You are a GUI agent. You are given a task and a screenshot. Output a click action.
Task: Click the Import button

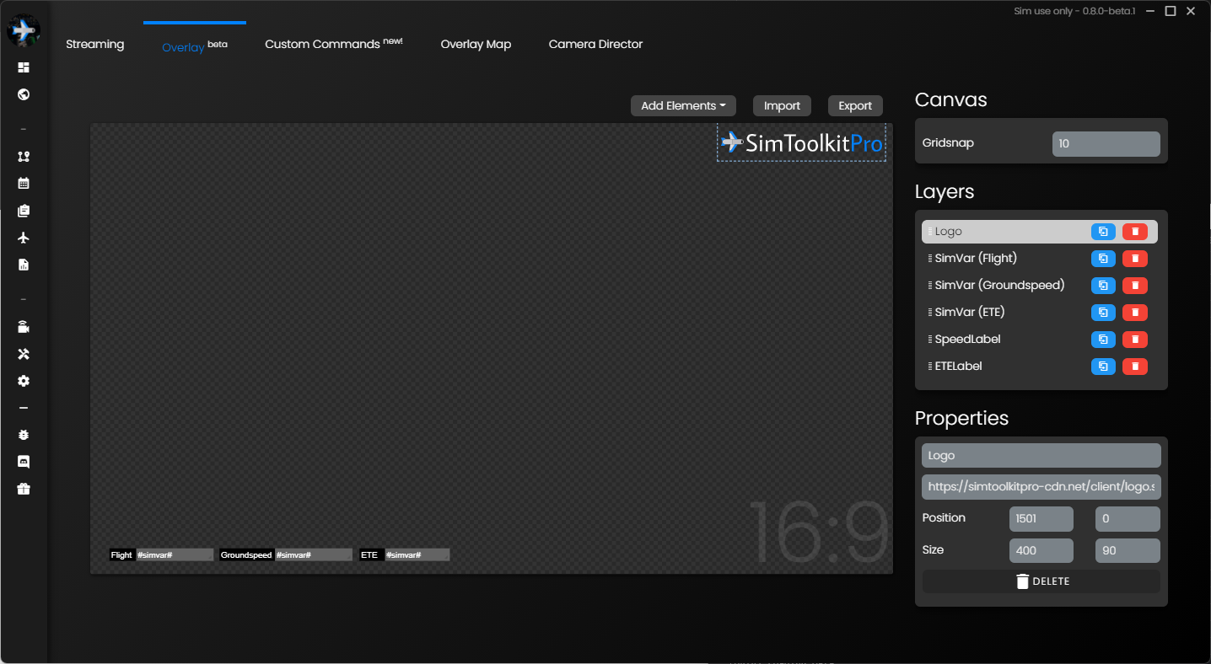[x=782, y=105]
